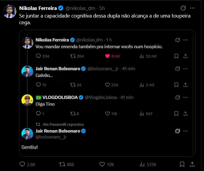Click Grok icon on main post header

pyautogui.click(x=183, y=8)
